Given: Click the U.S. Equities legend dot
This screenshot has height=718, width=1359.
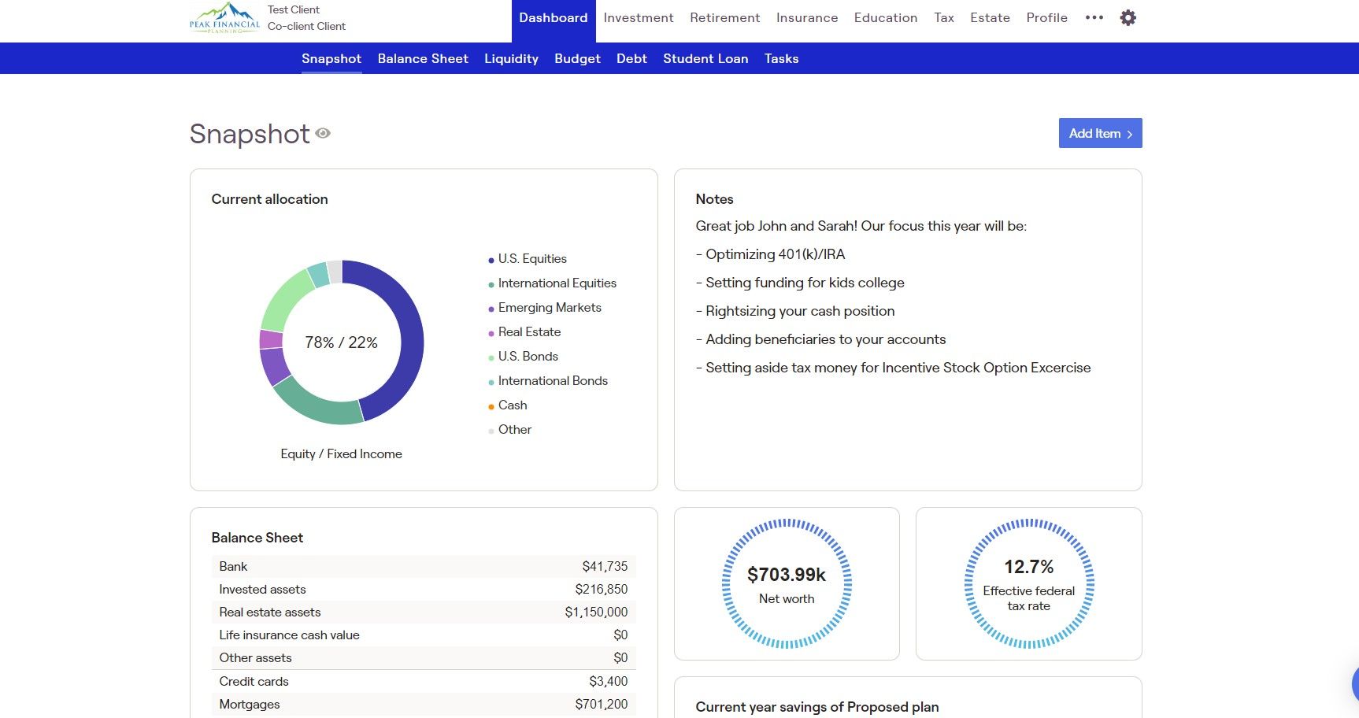Looking at the screenshot, I should (491, 260).
